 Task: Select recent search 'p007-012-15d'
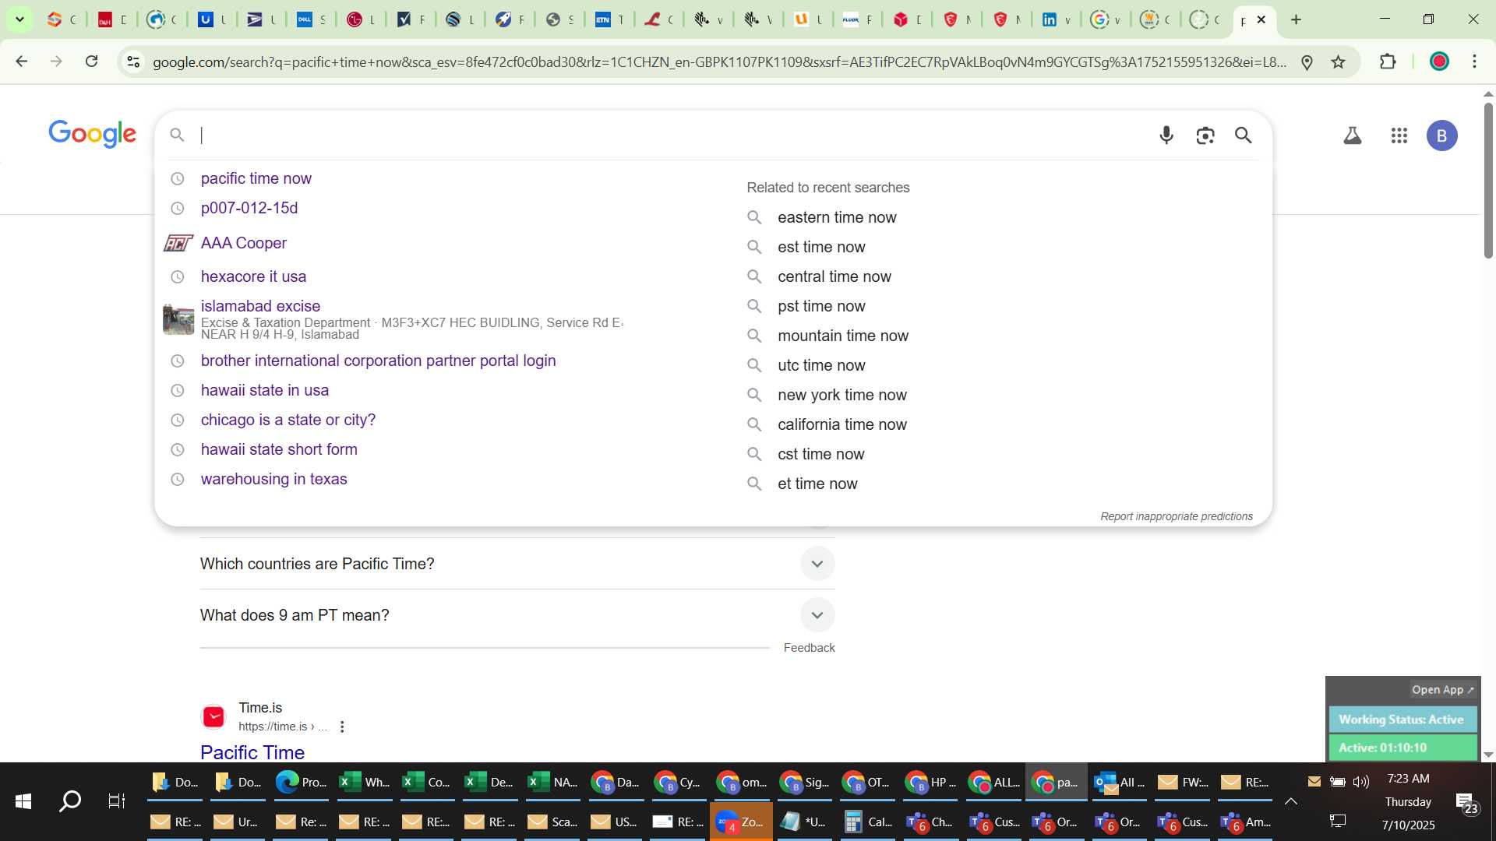(249, 208)
